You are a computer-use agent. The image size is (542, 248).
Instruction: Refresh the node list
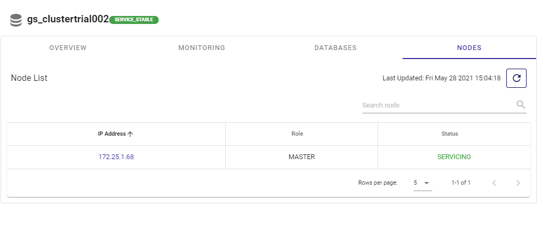click(x=516, y=78)
